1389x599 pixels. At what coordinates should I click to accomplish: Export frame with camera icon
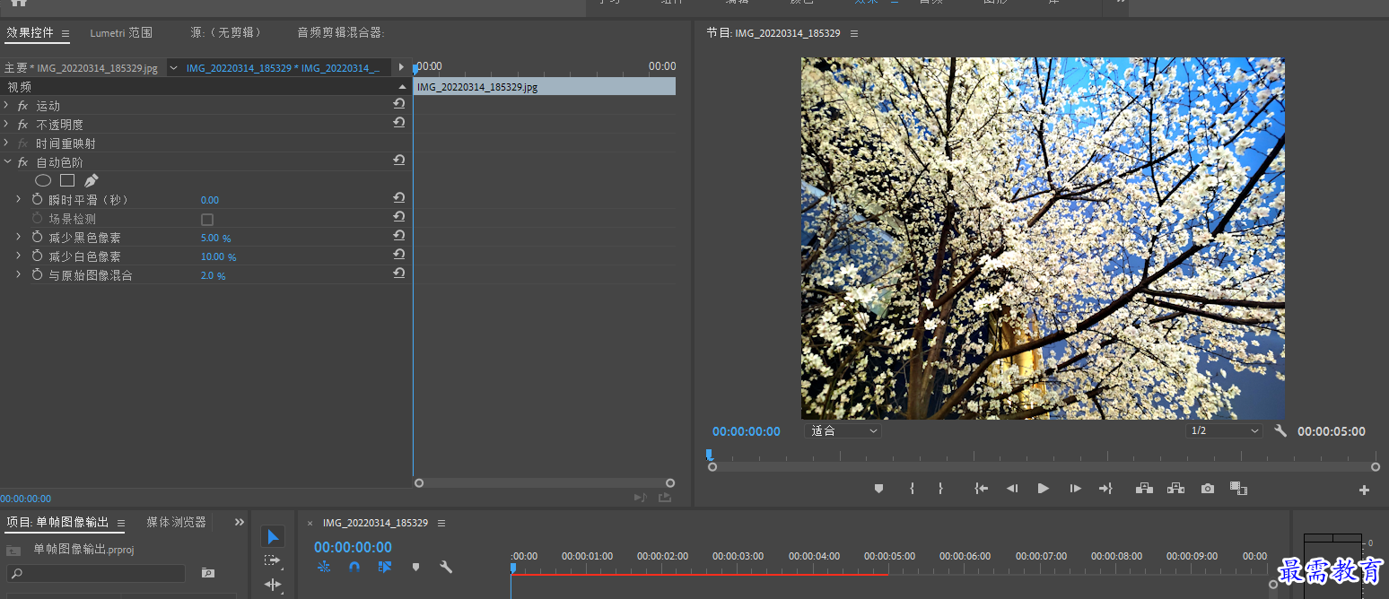[x=1208, y=489]
